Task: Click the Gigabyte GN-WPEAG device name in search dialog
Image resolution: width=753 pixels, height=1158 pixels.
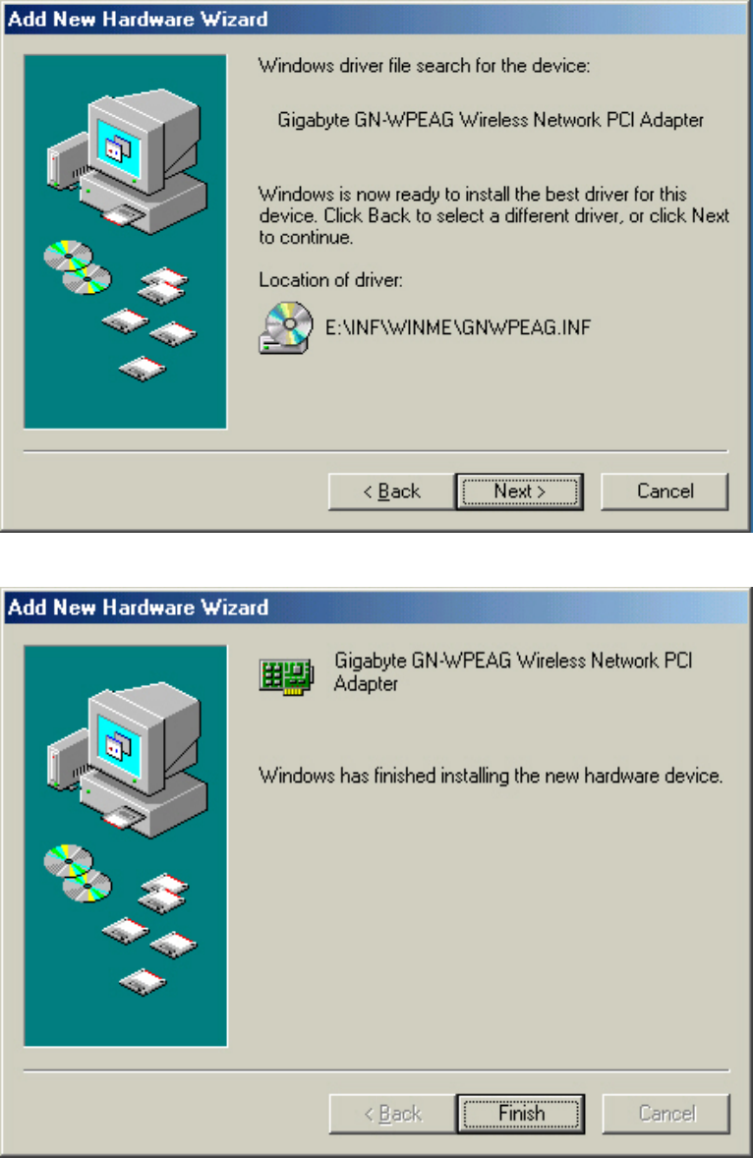Action: (491, 120)
